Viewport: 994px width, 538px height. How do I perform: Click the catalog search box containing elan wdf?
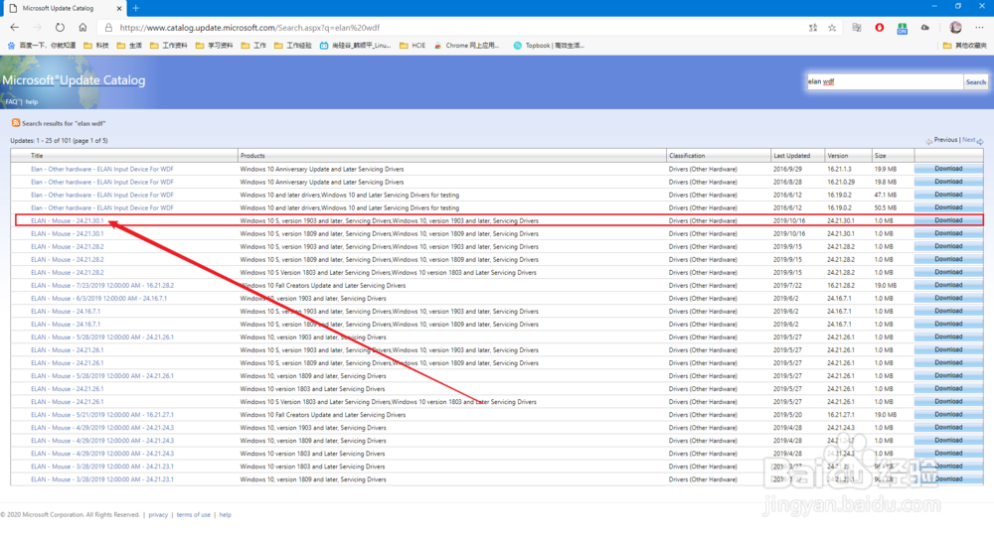coord(885,81)
